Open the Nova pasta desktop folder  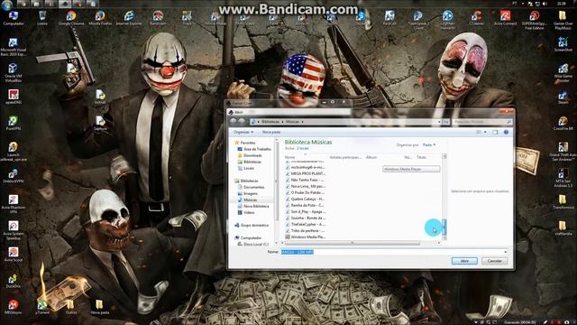(100, 307)
